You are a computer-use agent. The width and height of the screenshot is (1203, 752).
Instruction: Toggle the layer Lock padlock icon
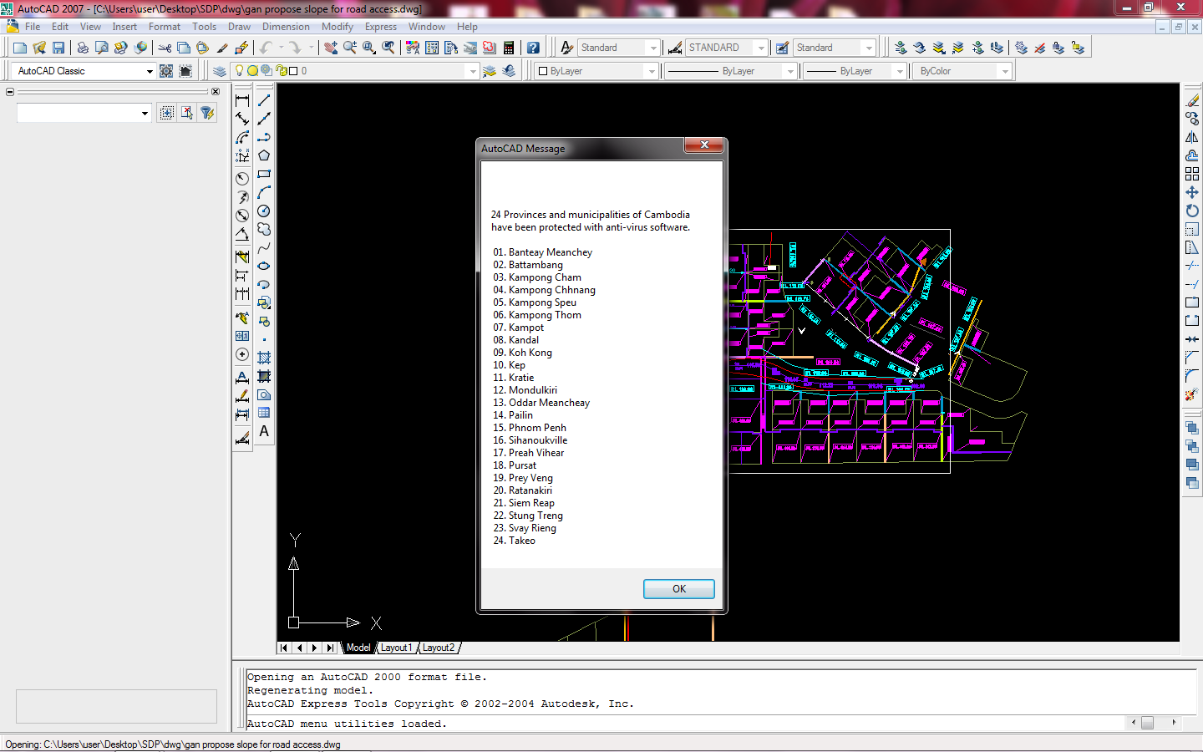(282, 71)
